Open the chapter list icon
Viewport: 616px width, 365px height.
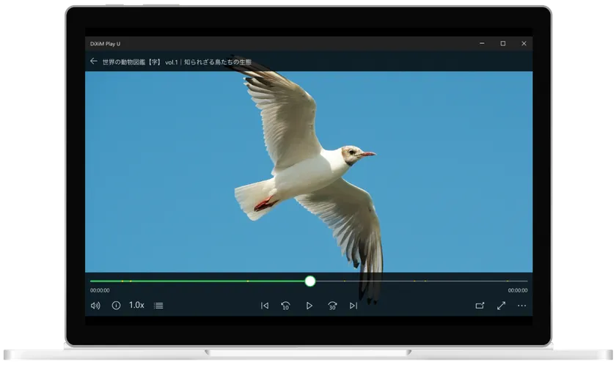point(158,306)
